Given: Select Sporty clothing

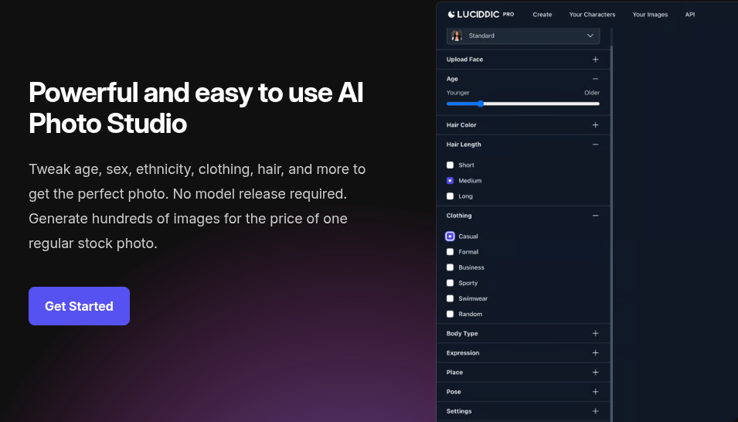Looking at the screenshot, I should click(x=450, y=283).
